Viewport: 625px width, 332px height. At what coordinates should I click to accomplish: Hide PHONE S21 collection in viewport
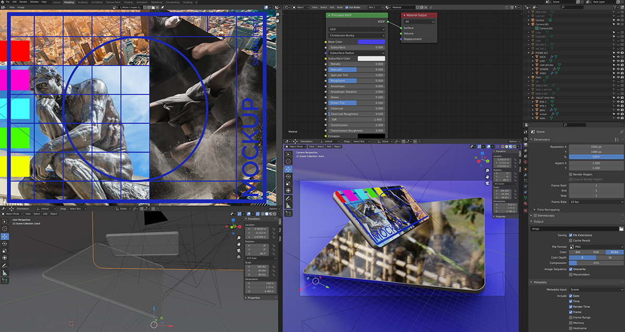tap(618, 53)
